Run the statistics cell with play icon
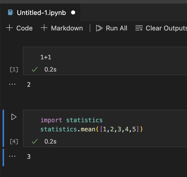Screen dimensions: 187x177 [14, 117]
